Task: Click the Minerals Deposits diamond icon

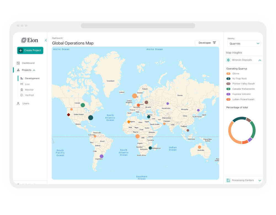Action: tap(228, 60)
